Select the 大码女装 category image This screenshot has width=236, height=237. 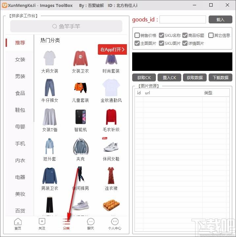(49, 58)
